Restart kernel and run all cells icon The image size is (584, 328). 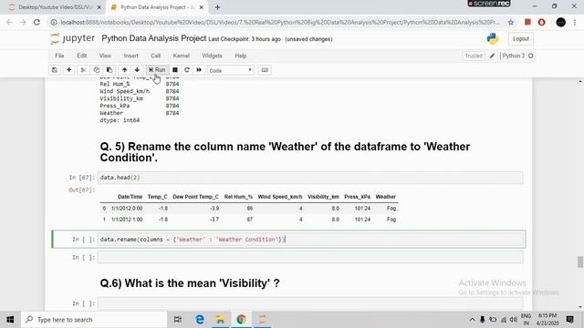tap(199, 70)
